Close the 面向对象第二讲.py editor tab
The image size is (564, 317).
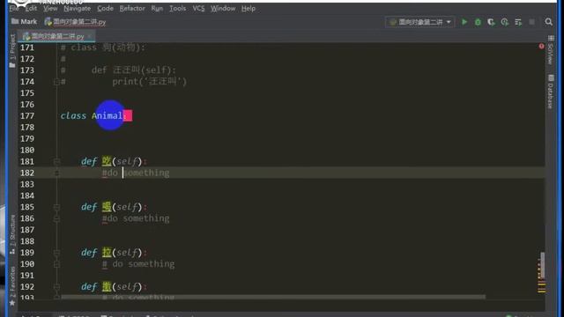[x=90, y=36]
